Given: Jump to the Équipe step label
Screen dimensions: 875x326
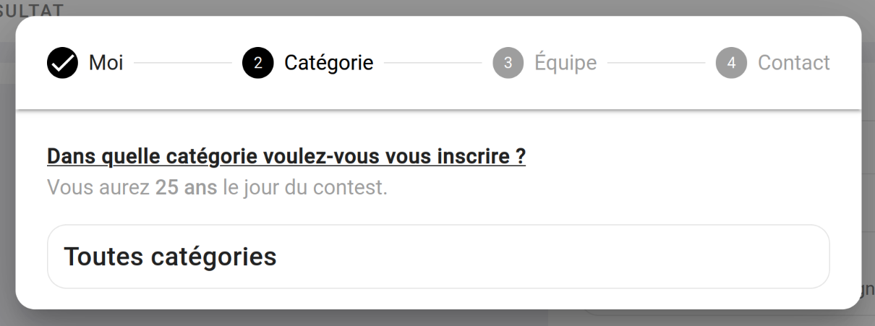Looking at the screenshot, I should (x=565, y=63).
